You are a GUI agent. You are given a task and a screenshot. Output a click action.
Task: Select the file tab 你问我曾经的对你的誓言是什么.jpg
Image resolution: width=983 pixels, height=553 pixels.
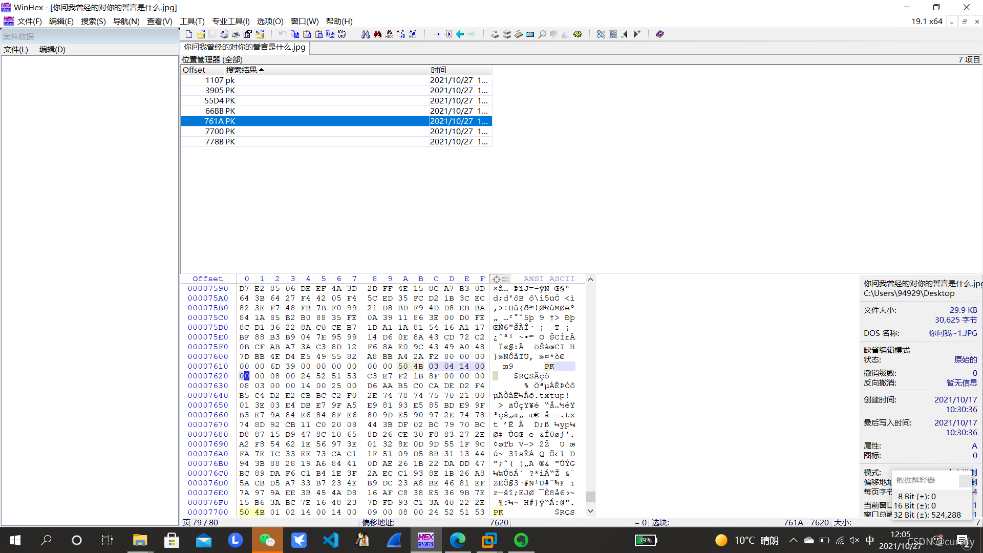pos(245,47)
